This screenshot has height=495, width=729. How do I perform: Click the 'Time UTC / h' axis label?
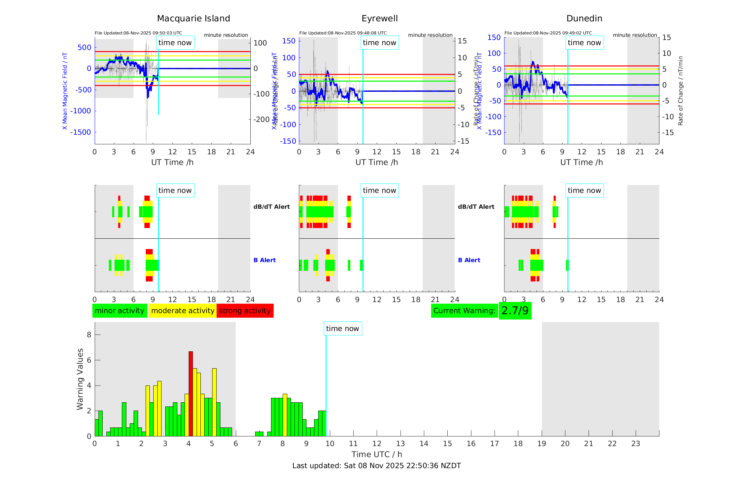coord(376,454)
